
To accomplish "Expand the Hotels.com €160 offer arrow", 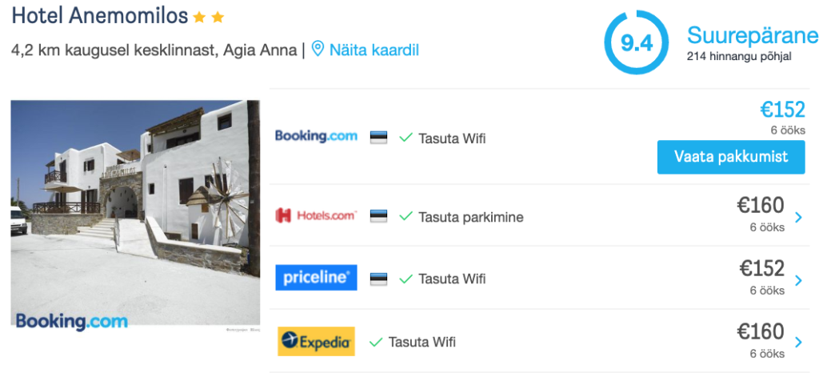I will (797, 217).
